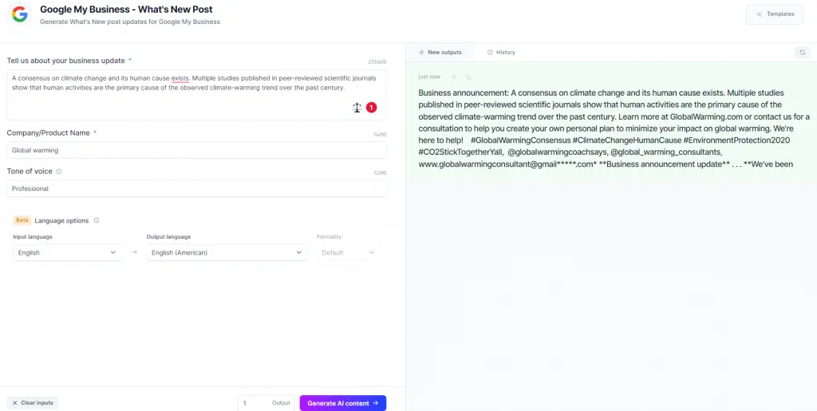Open the Output language dropdown
Viewport: 817px width, 411px height.
point(227,253)
